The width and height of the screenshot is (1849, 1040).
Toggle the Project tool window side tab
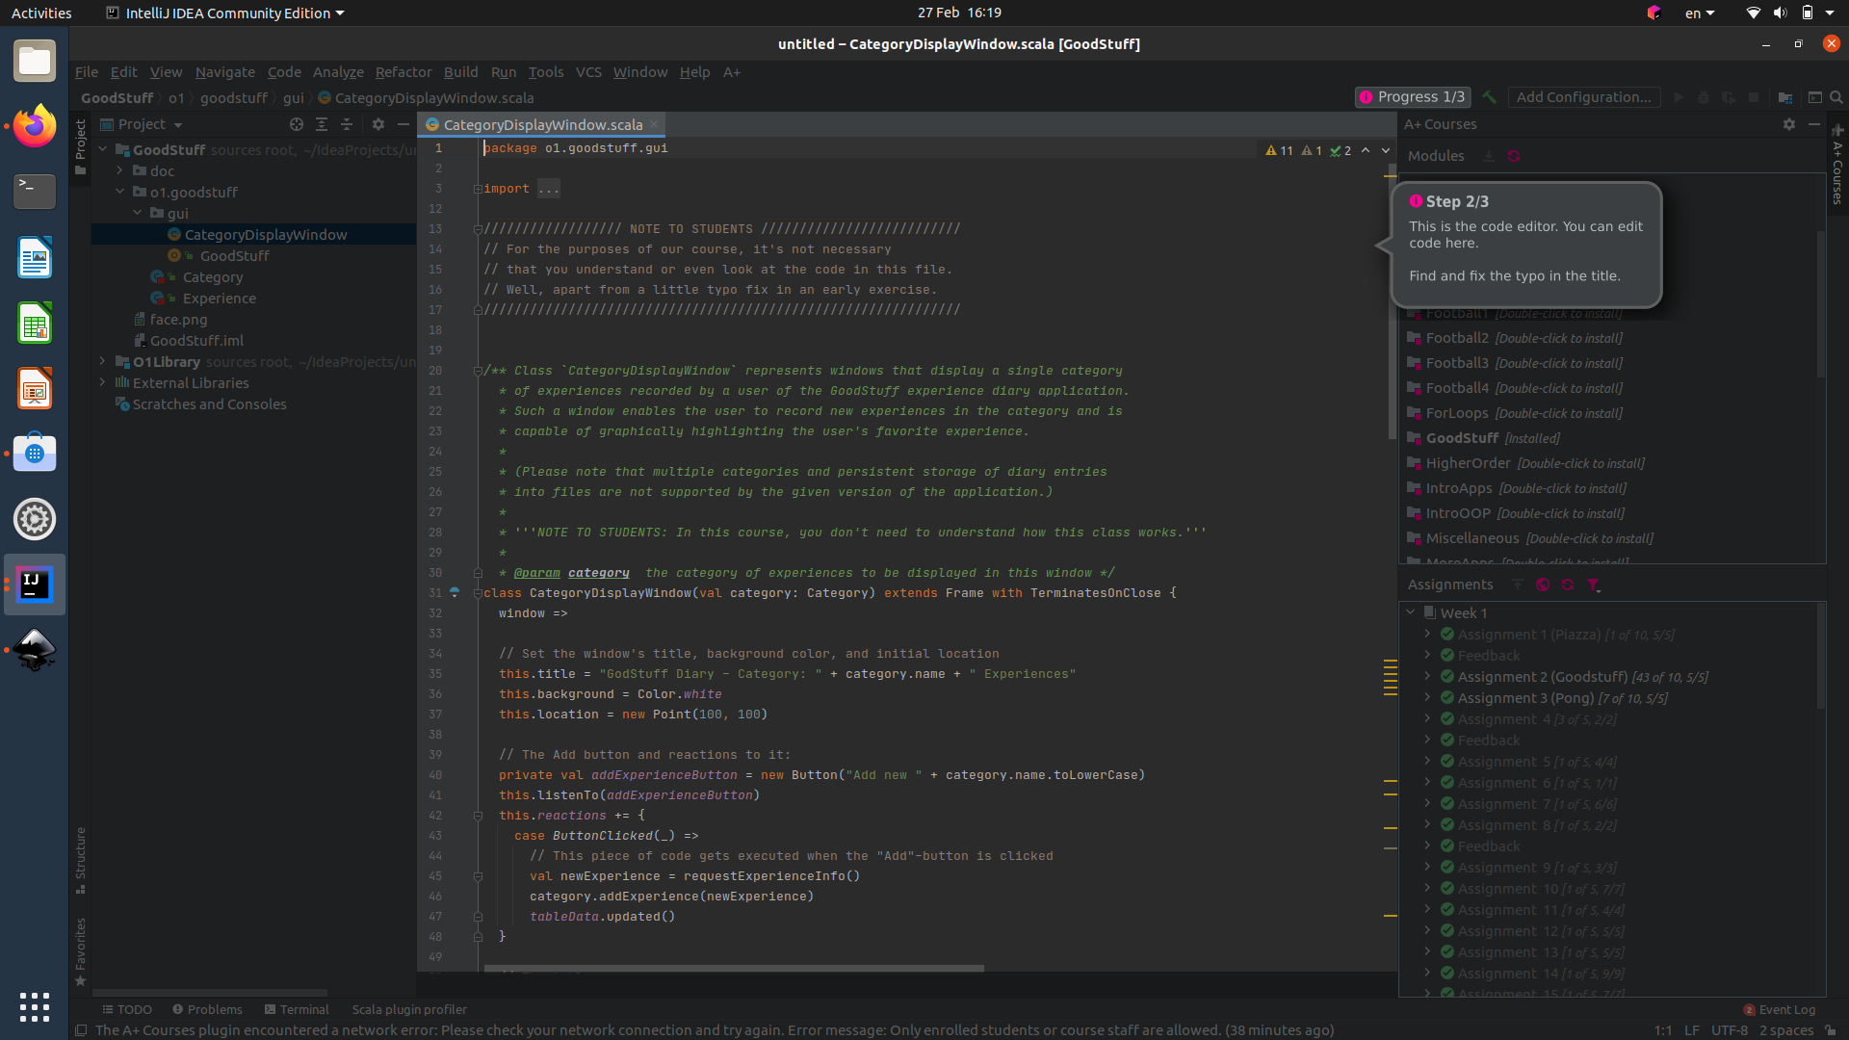point(81,146)
